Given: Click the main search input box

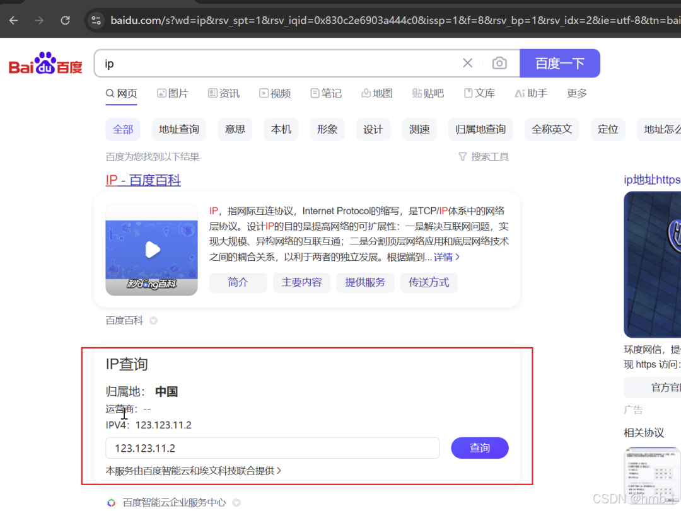Looking at the screenshot, I should point(278,64).
